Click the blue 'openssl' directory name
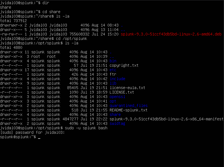 117,97
